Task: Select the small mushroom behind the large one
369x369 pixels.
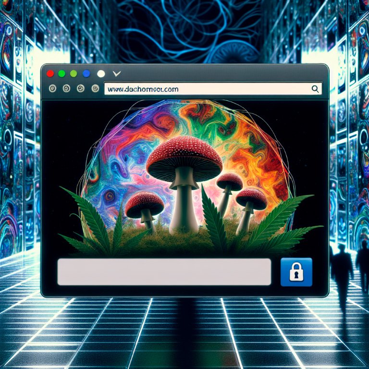Action: click(229, 182)
